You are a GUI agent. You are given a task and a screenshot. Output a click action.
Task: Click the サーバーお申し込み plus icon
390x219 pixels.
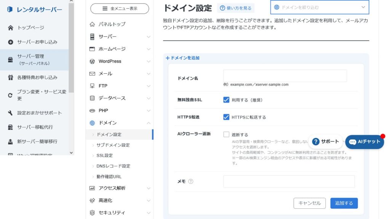(10, 42)
